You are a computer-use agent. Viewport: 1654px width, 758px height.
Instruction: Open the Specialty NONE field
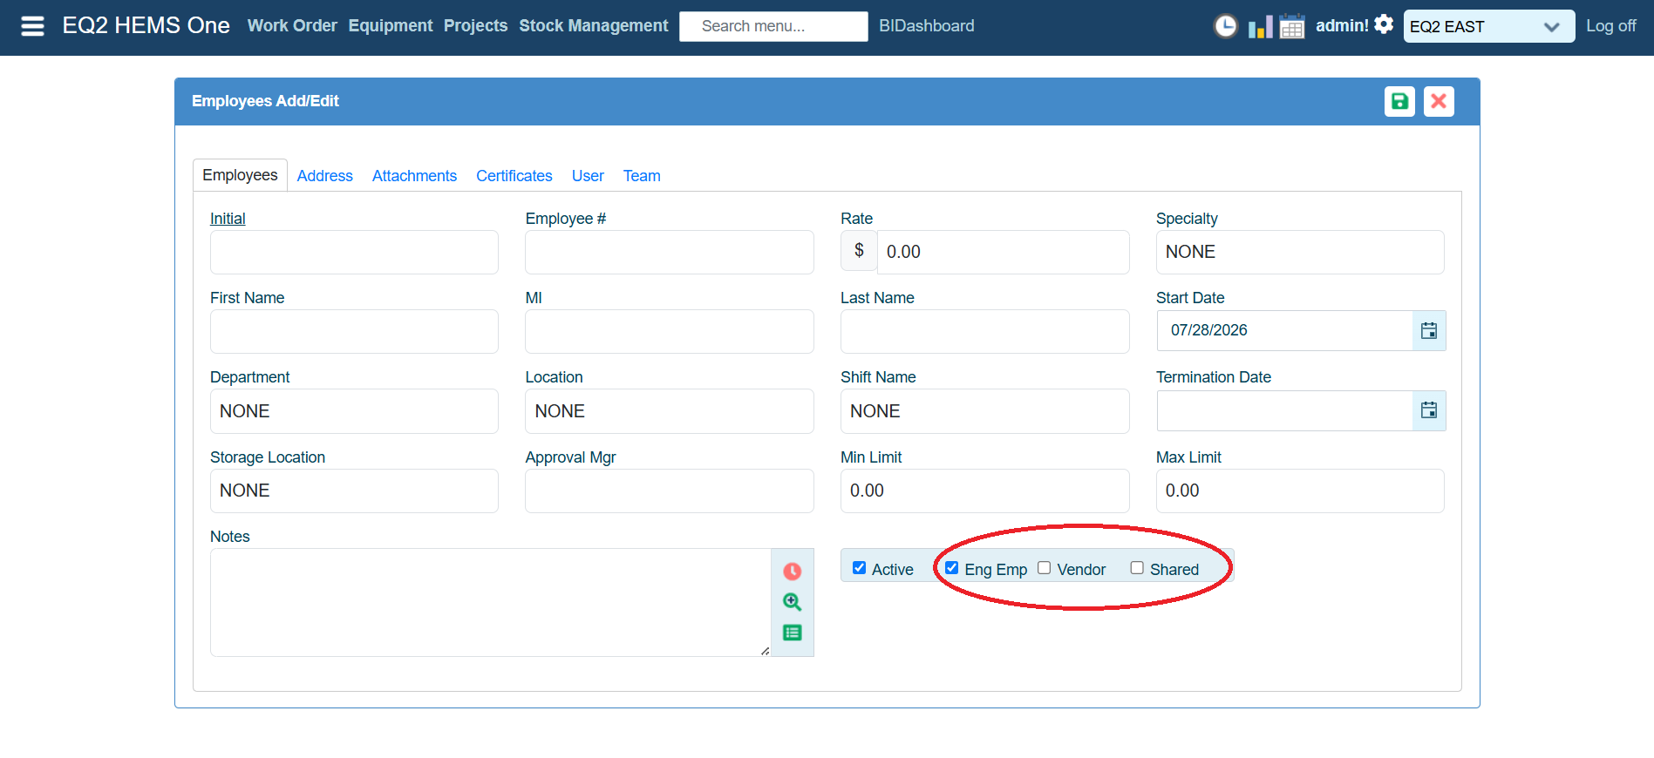(1300, 252)
